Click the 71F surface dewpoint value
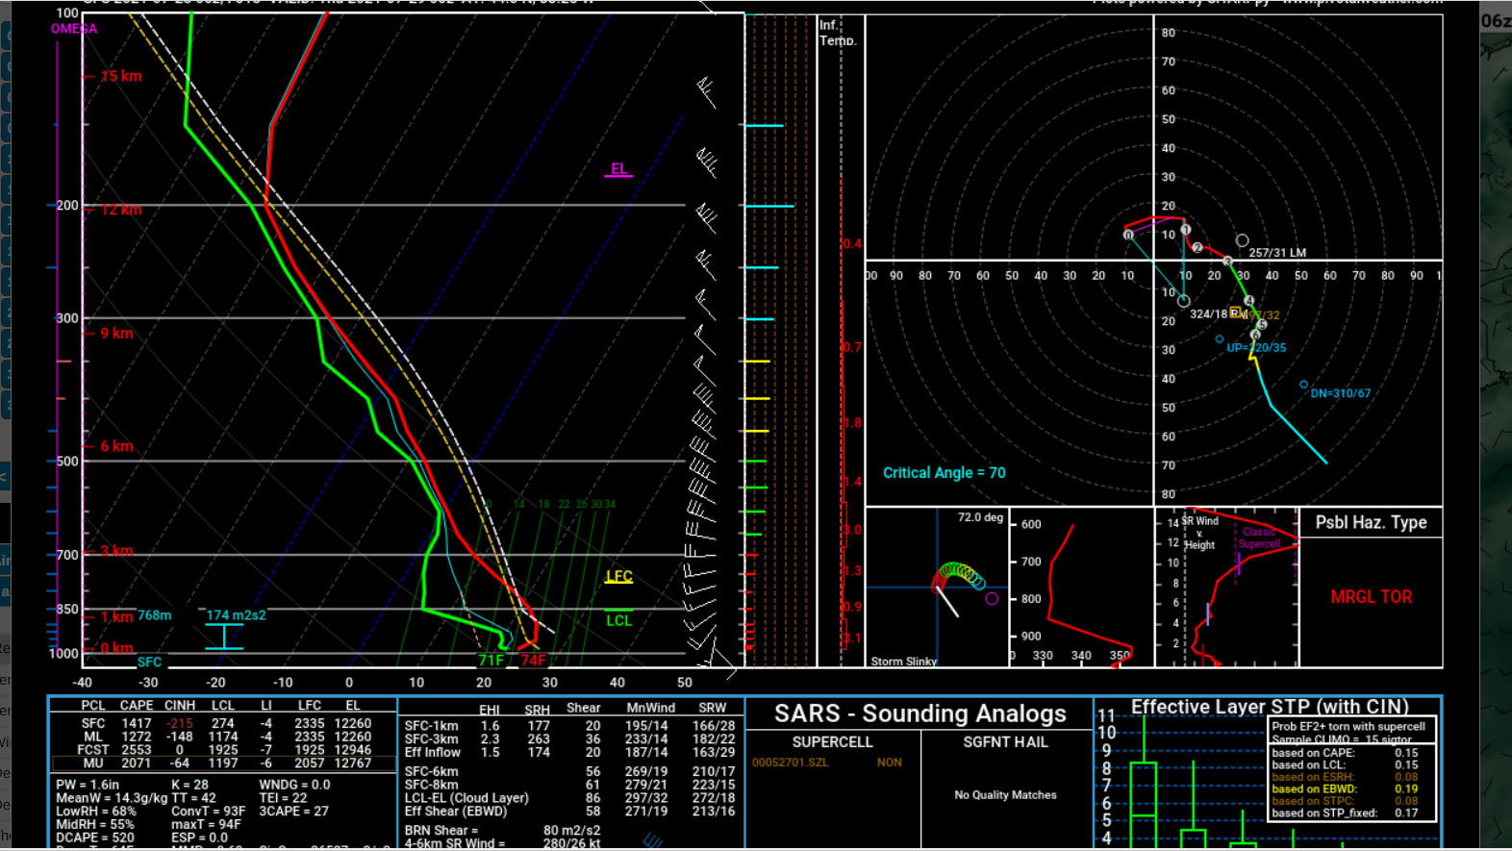 (x=491, y=661)
